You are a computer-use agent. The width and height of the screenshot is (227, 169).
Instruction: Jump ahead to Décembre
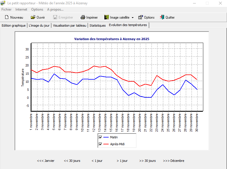(x=174, y=161)
